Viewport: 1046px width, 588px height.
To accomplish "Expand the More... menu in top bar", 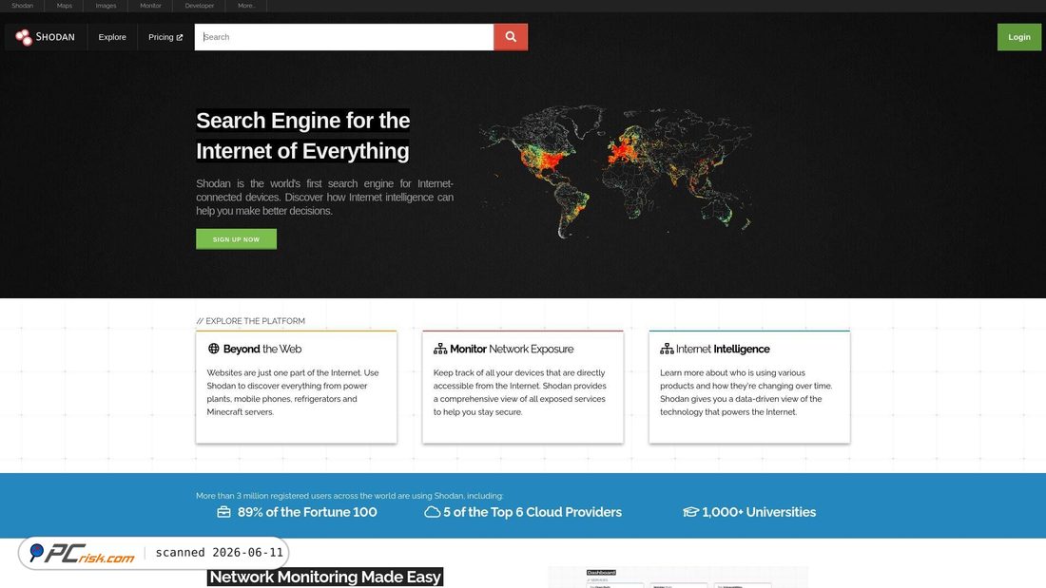I will pos(246,6).
